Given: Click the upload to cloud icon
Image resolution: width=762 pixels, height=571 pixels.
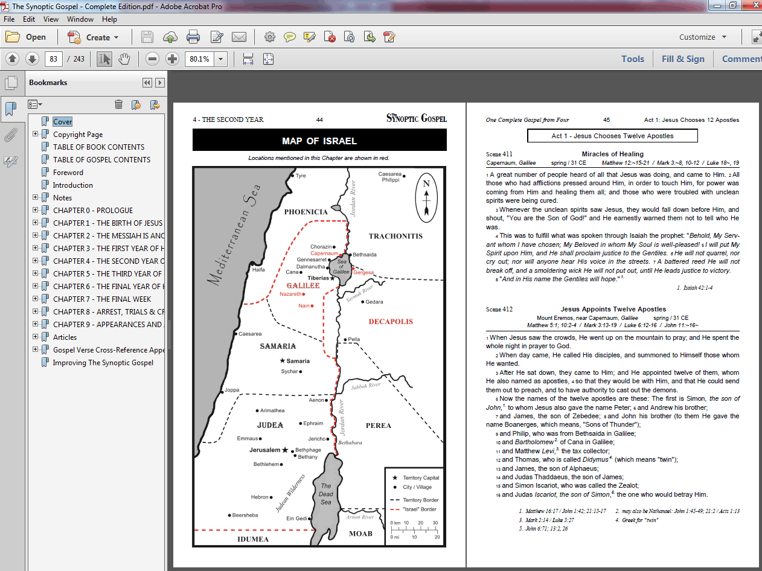Looking at the screenshot, I should [x=170, y=37].
